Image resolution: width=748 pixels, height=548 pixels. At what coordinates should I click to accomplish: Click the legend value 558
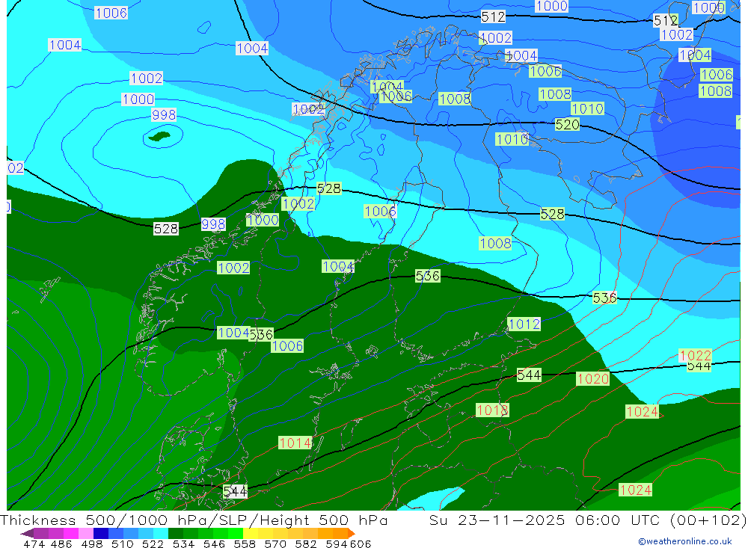point(245,544)
